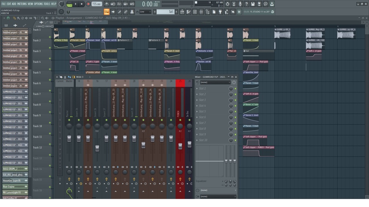Select the MA LanternLight FX item

15,192
